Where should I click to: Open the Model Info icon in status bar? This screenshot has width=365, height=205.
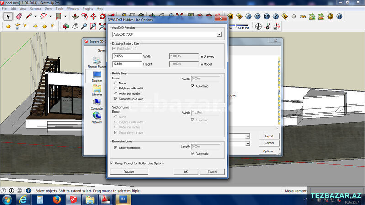click(11, 190)
